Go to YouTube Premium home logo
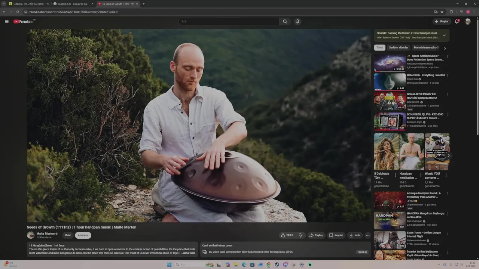 (x=24, y=21)
